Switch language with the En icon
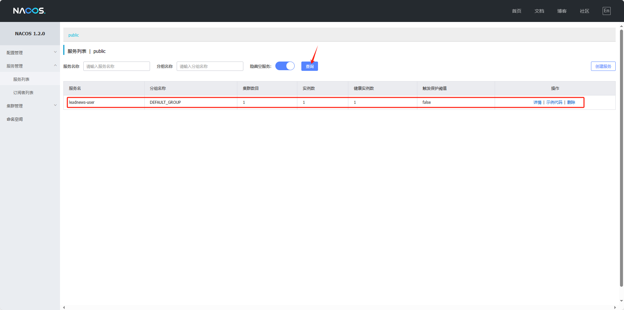Viewport: 624px width, 310px height. pyautogui.click(x=607, y=11)
